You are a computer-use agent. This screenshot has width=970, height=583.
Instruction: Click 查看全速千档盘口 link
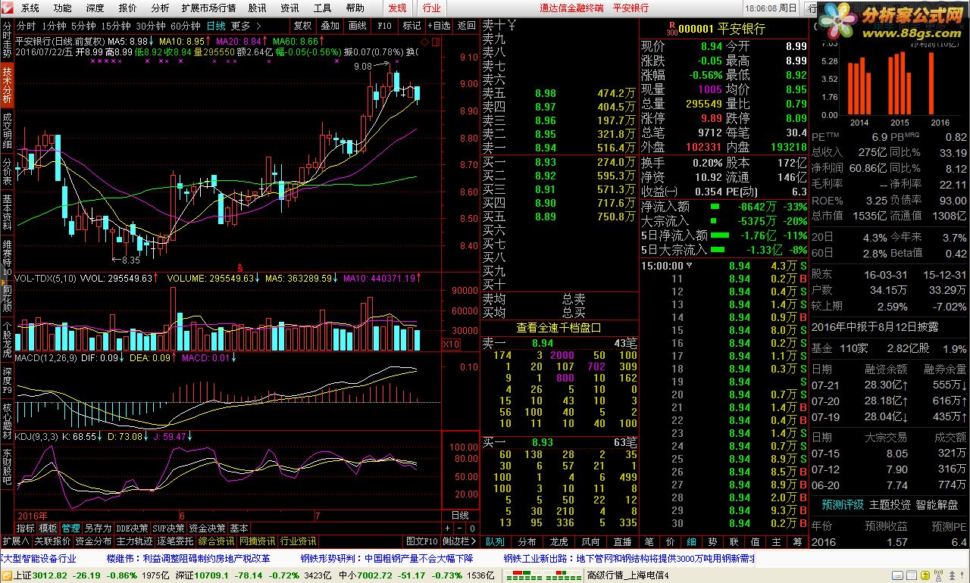559,328
